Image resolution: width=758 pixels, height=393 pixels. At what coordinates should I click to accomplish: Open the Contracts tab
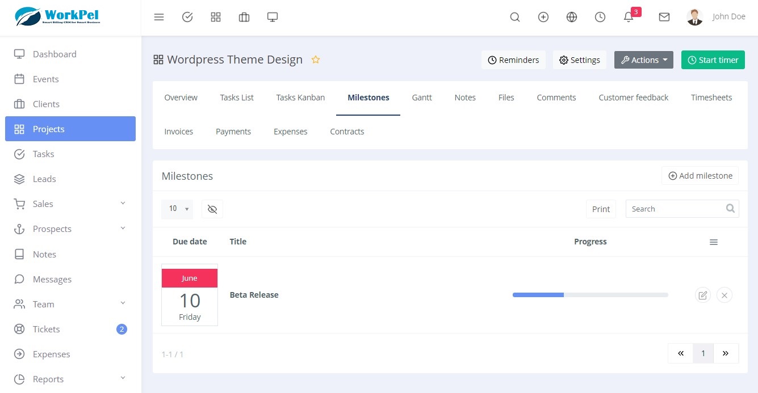tap(347, 132)
